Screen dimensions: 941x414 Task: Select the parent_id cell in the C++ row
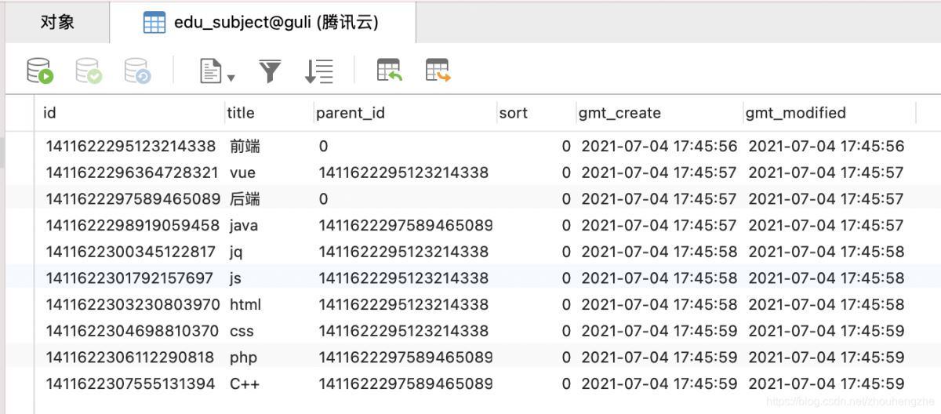point(405,384)
